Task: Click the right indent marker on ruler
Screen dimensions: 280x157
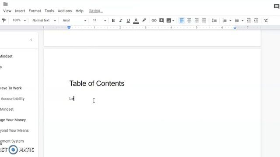Action: click(235, 28)
